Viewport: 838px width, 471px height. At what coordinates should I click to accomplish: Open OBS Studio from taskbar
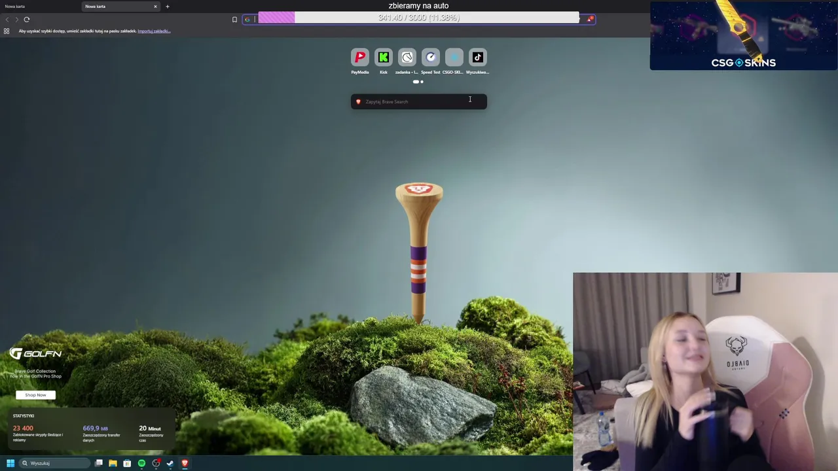[x=156, y=463]
